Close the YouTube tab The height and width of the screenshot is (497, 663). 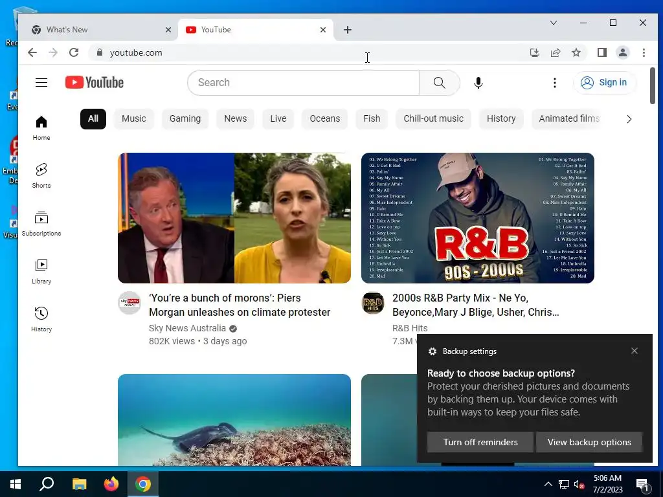[x=323, y=30]
